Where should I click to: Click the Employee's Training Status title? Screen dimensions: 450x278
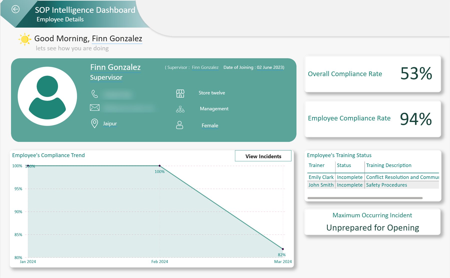pos(339,155)
